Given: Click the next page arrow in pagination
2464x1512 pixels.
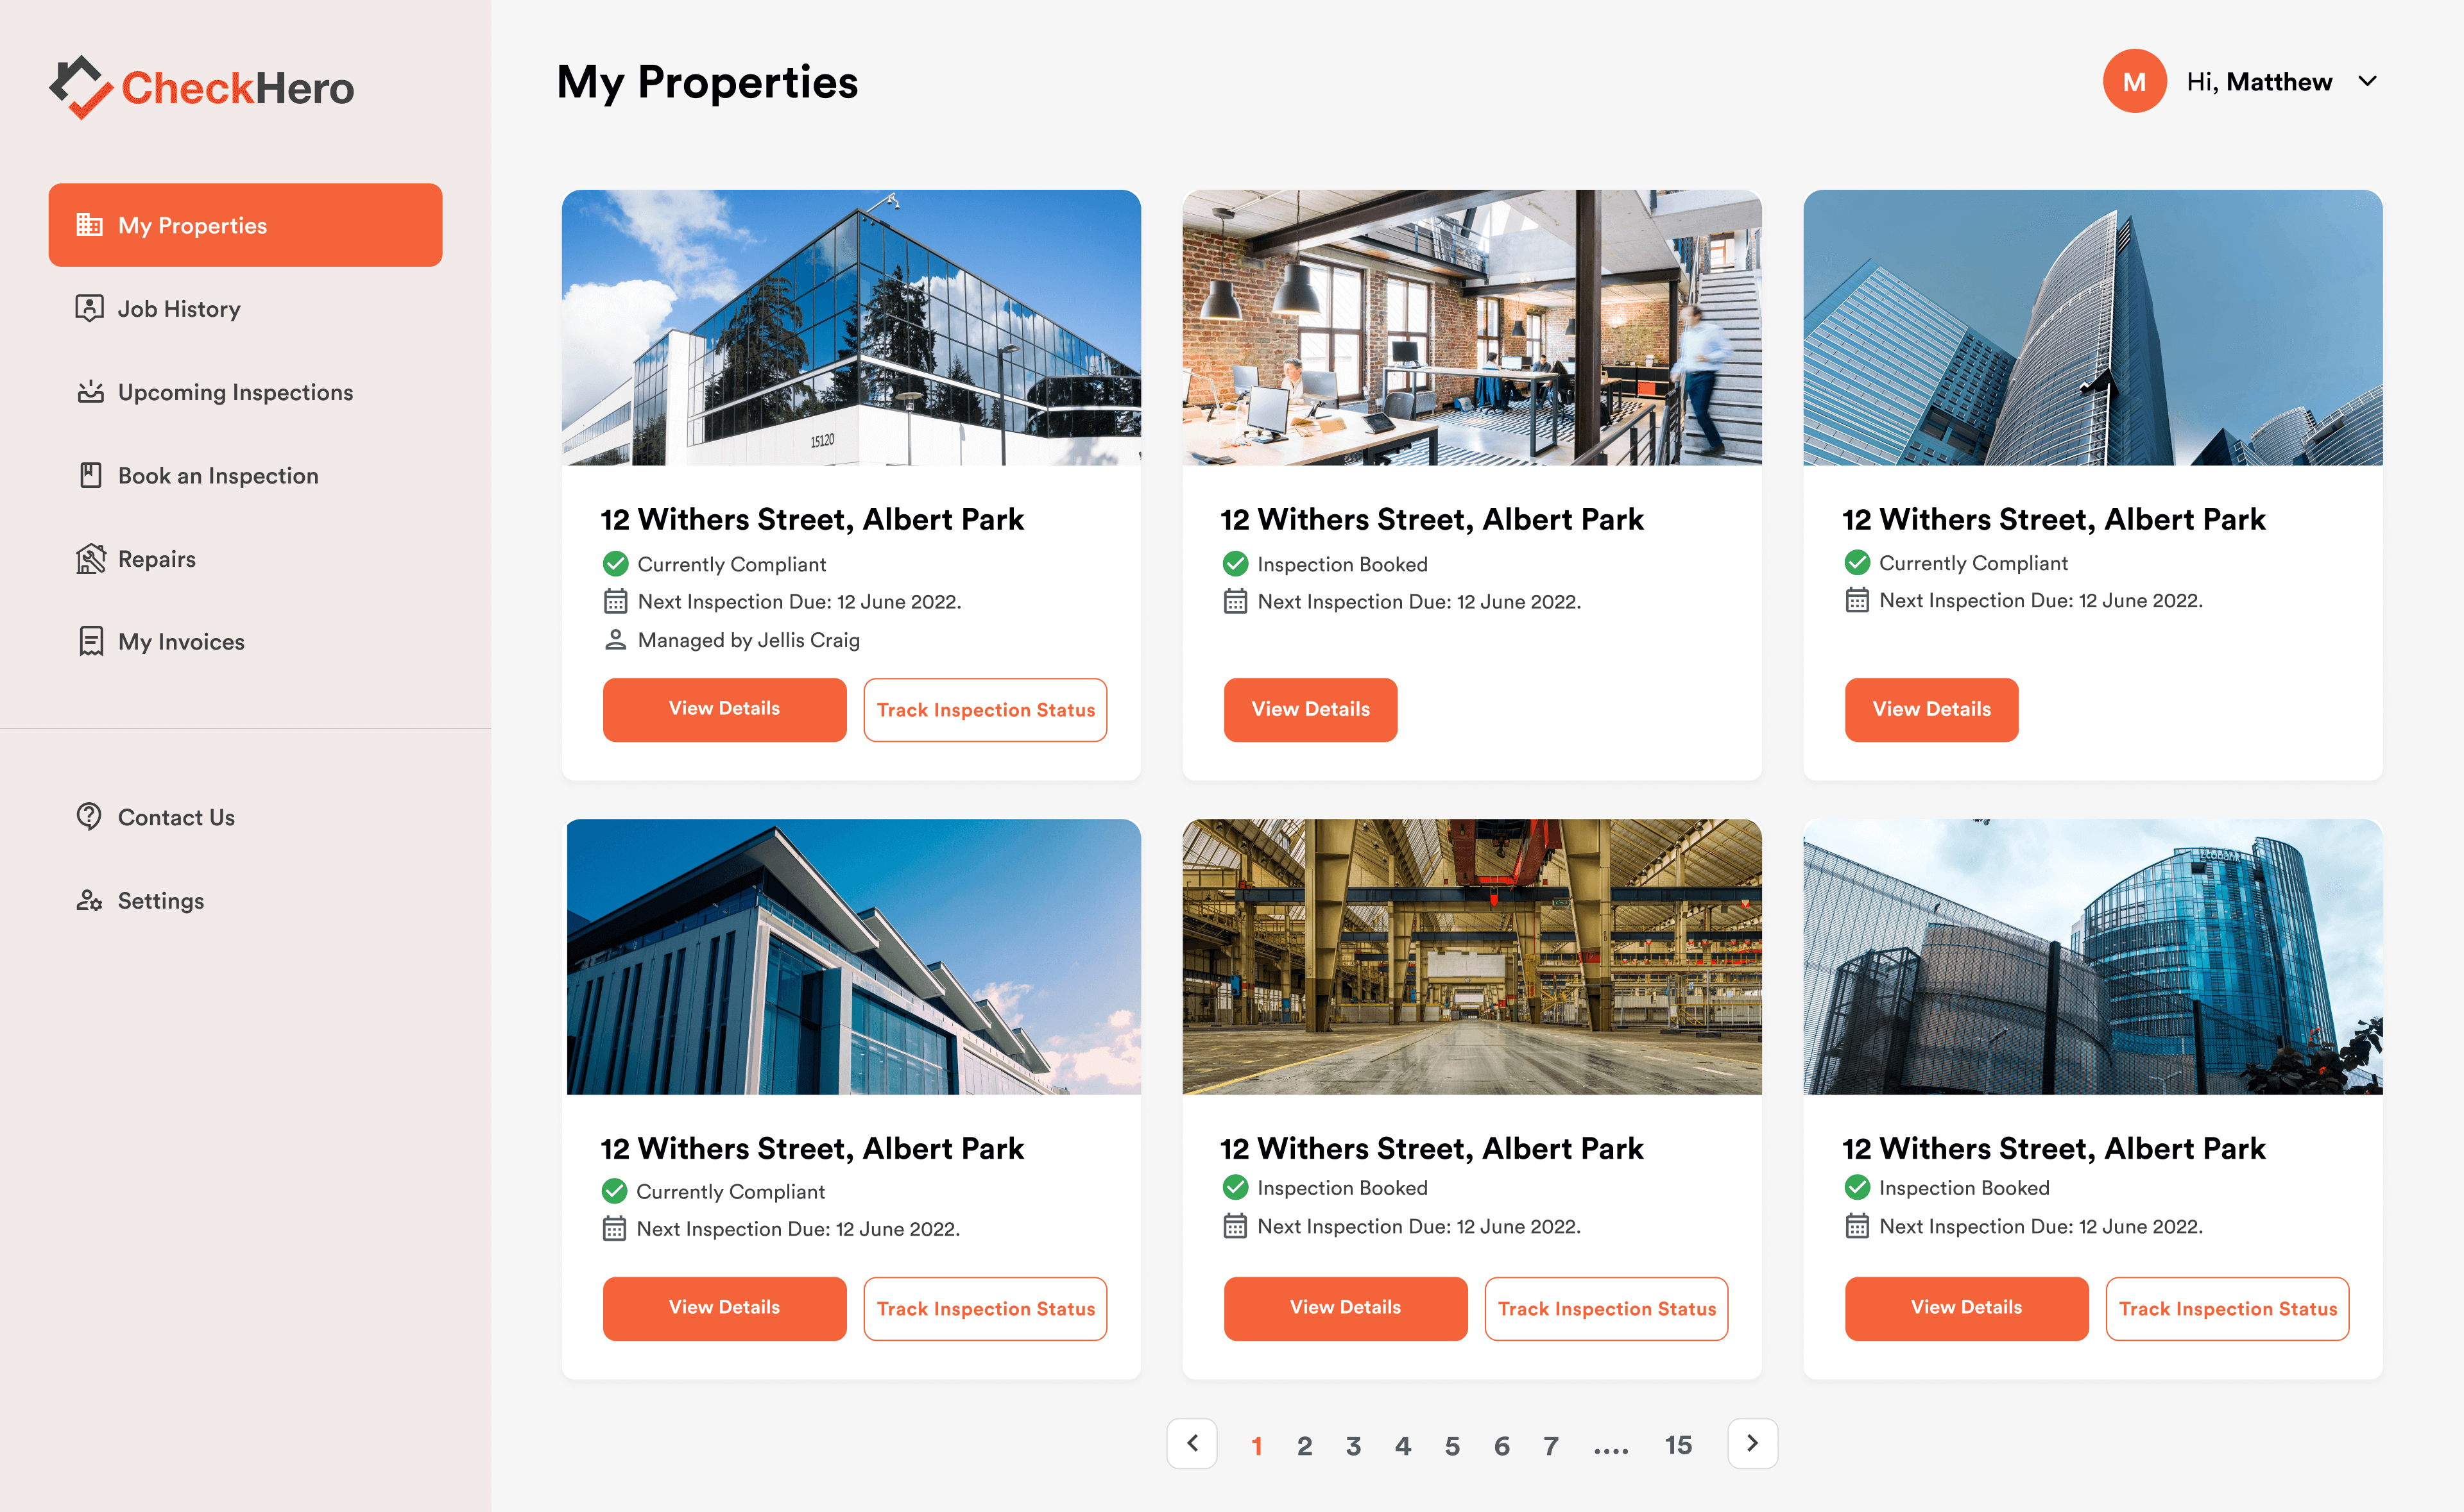Looking at the screenshot, I should (1752, 1444).
